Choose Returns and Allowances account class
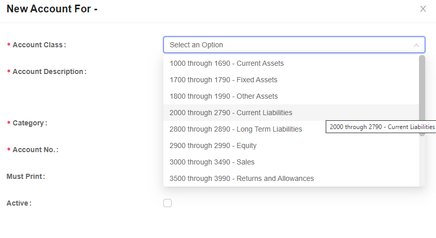This screenshot has height=238, width=436. [291, 178]
